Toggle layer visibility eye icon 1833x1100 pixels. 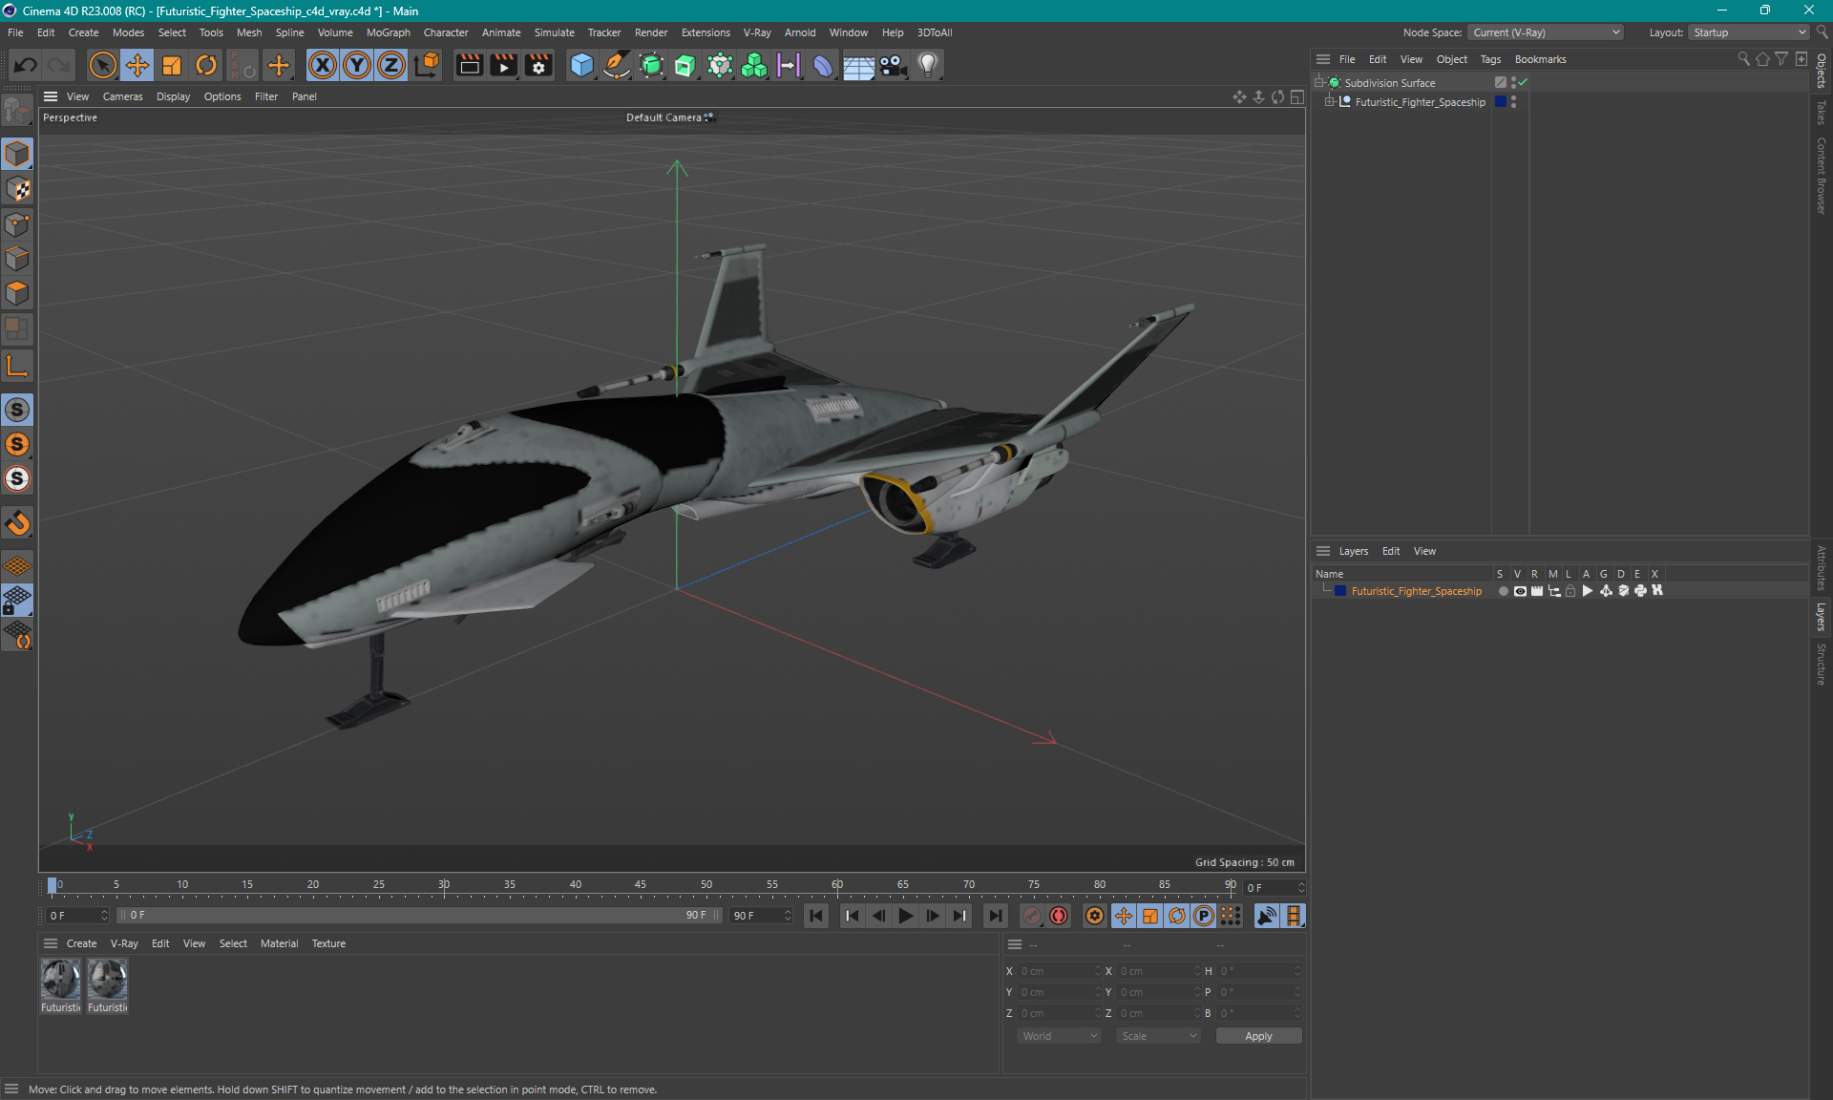point(1520,591)
